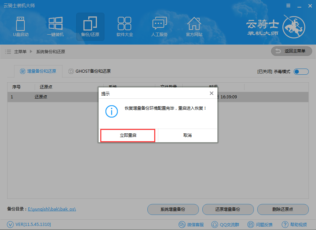Open the U盘启动 feature
The width and height of the screenshot is (316, 230).
coord(21,27)
